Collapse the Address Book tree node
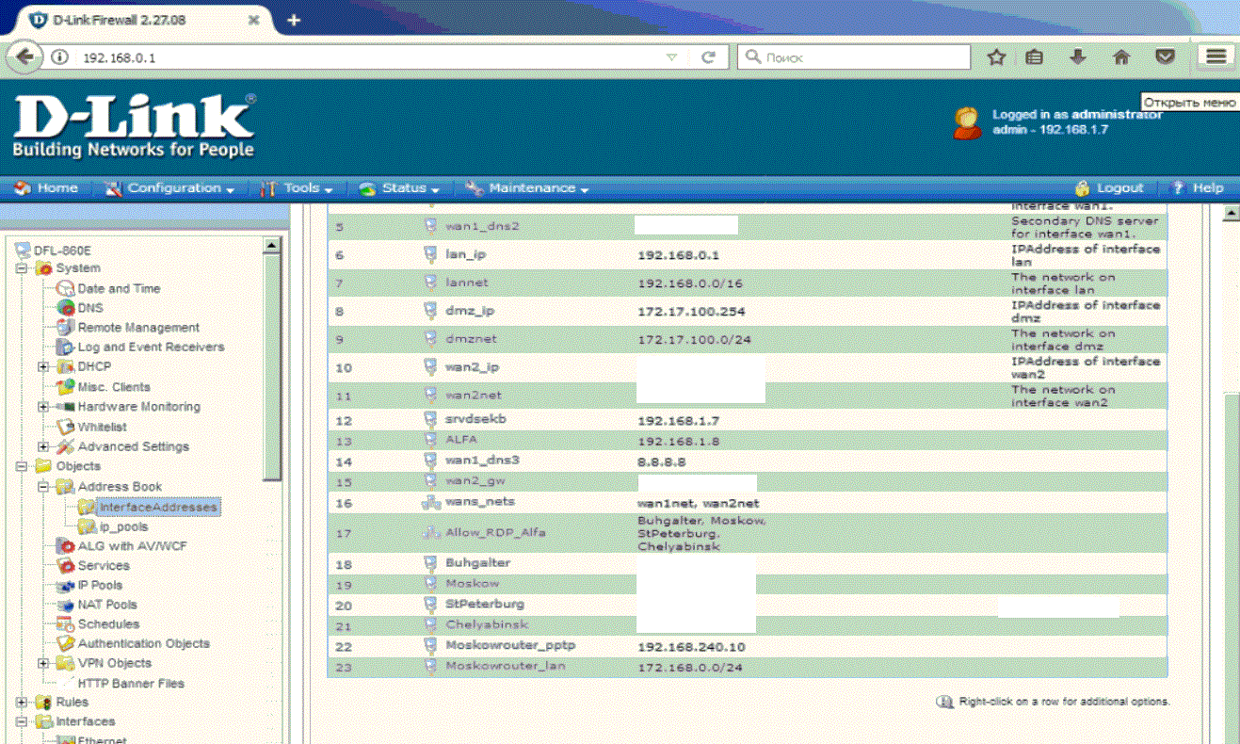The width and height of the screenshot is (1240, 744). tap(43, 487)
